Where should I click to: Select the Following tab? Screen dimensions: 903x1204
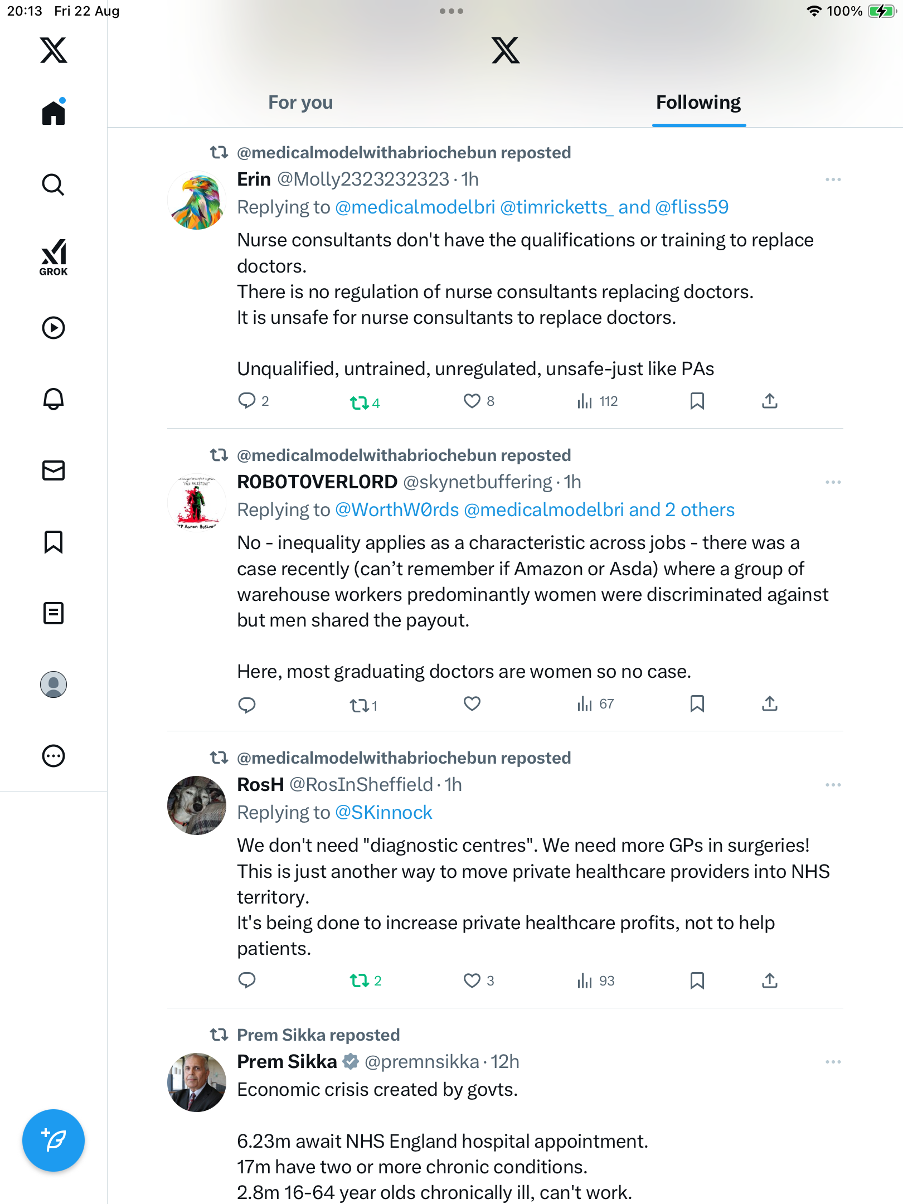(698, 103)
